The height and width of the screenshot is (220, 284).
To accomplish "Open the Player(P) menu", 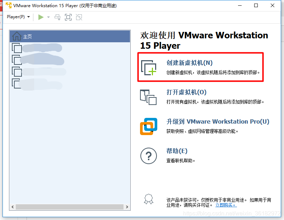I will pyautogui.click(x=18, y=17).
